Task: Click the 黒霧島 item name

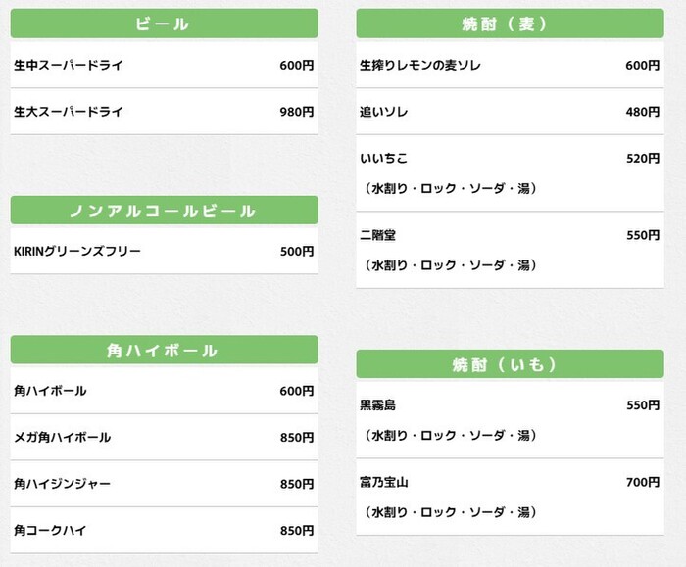Action: click(x=377, y=404)
